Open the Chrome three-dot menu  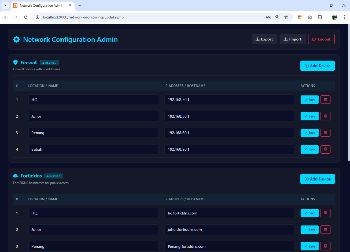(344, 17)
